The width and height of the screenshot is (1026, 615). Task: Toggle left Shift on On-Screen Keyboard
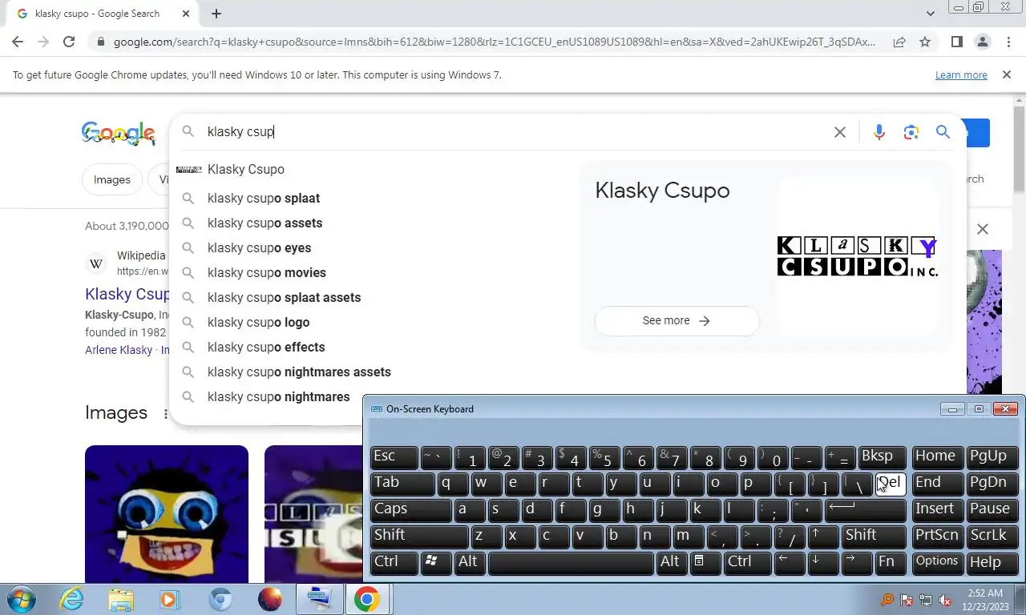(x=419, y=537)
